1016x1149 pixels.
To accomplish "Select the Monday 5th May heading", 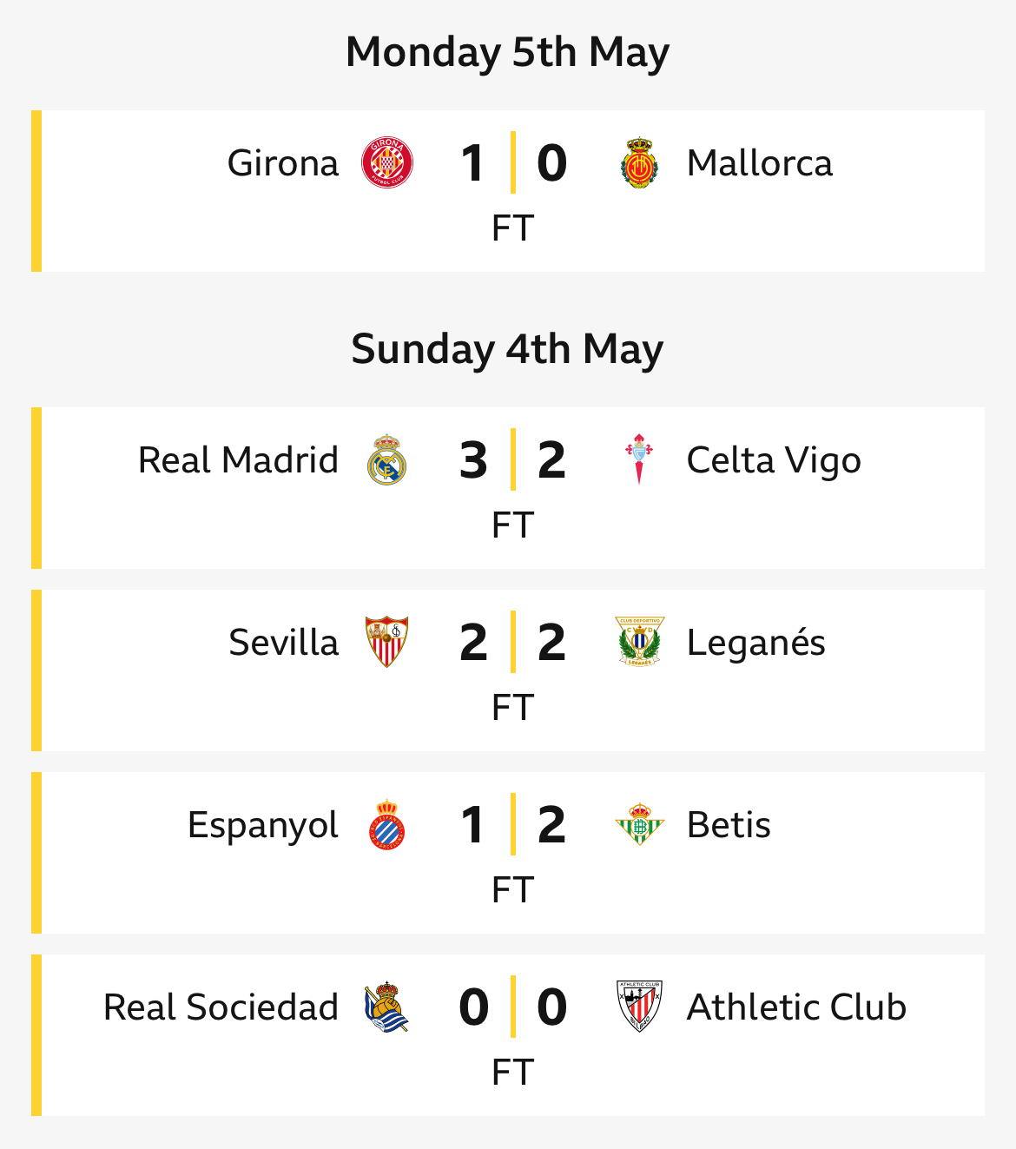I will (x=507, y=52).
